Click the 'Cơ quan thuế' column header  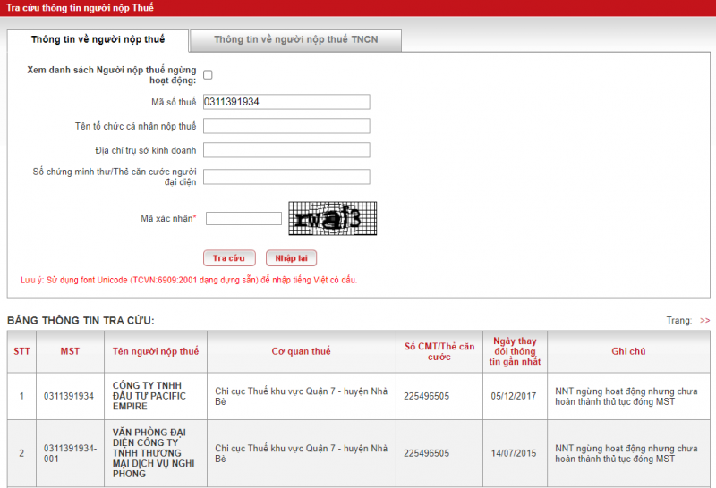(x=301, y=352)
